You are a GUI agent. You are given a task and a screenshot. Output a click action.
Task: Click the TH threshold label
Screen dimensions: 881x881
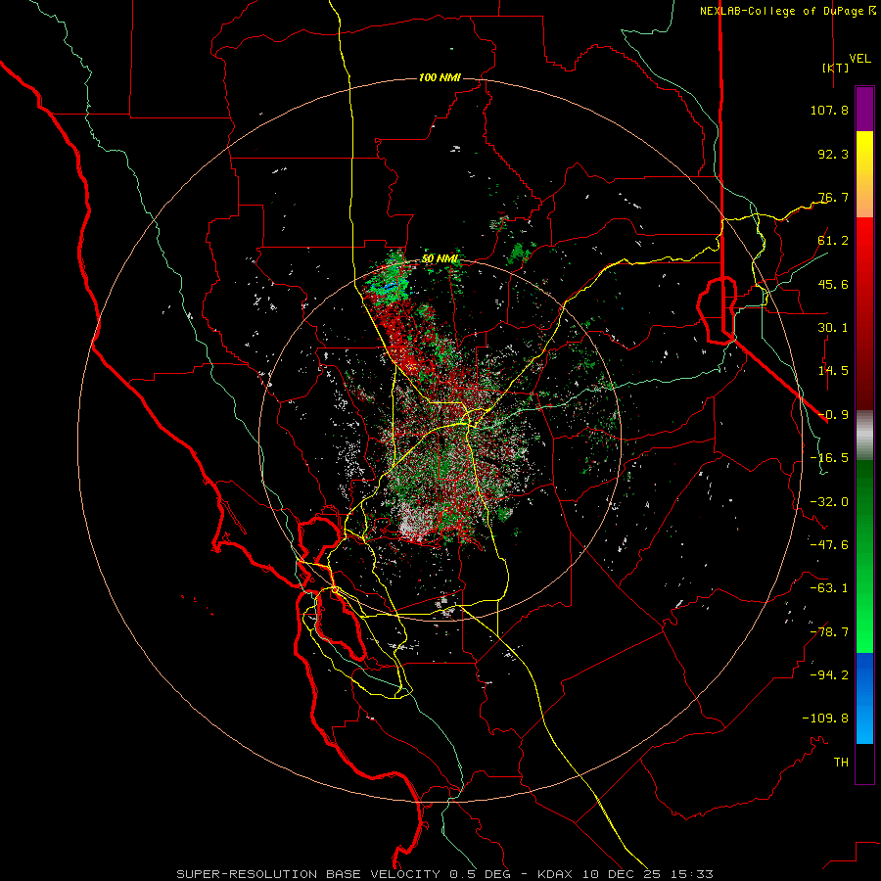coord(841,763)
